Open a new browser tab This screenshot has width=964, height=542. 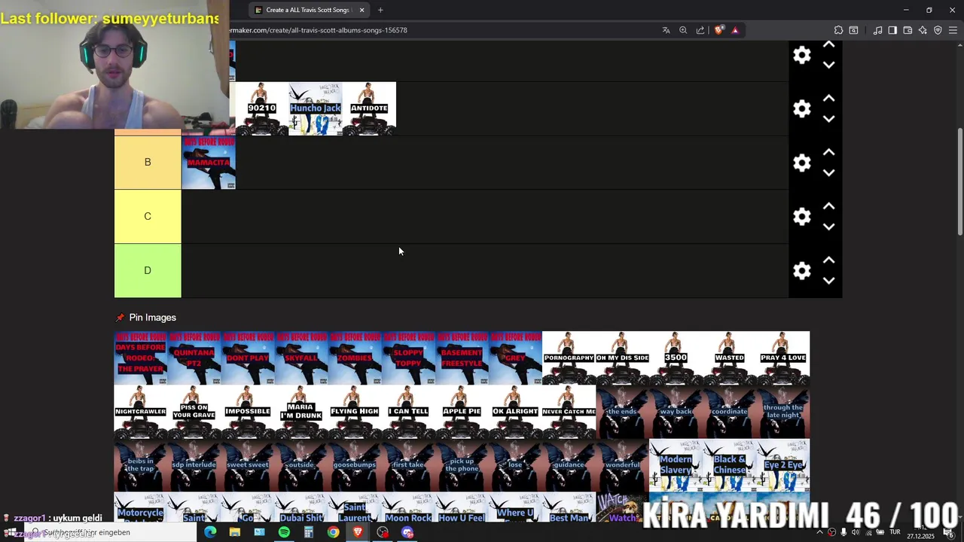[x=380, y=10]
